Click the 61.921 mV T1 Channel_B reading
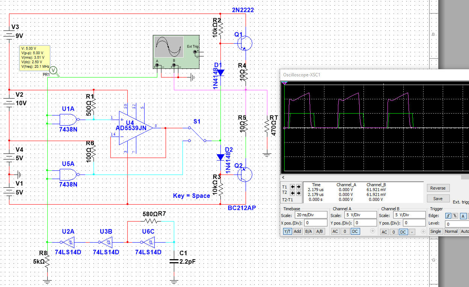 coord(376,190)
